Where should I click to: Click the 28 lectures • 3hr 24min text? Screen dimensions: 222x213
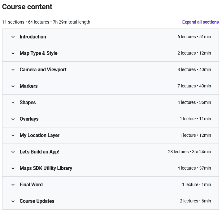(x=189, y=152)
